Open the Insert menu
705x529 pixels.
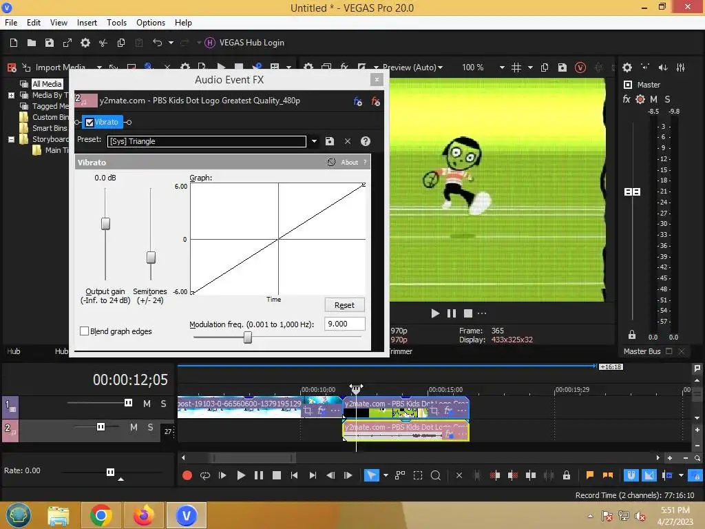pyautogui.click(x=87, y=23)
